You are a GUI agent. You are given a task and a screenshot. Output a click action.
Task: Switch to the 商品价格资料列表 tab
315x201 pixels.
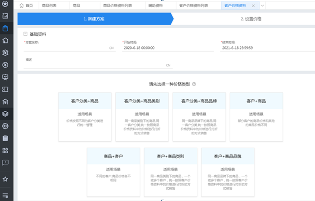pyautogui.click(x=118, y=6)
